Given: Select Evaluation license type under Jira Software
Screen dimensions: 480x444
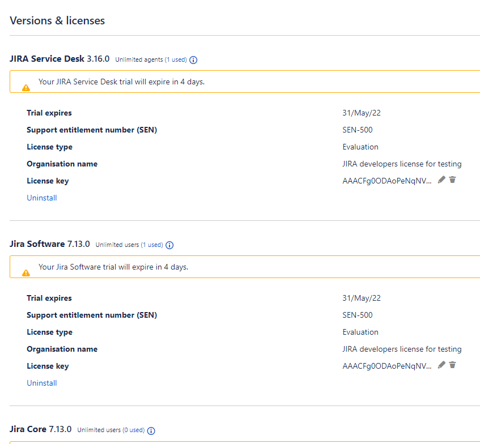Looking at the screenshot, I should [x=360, y=332].
